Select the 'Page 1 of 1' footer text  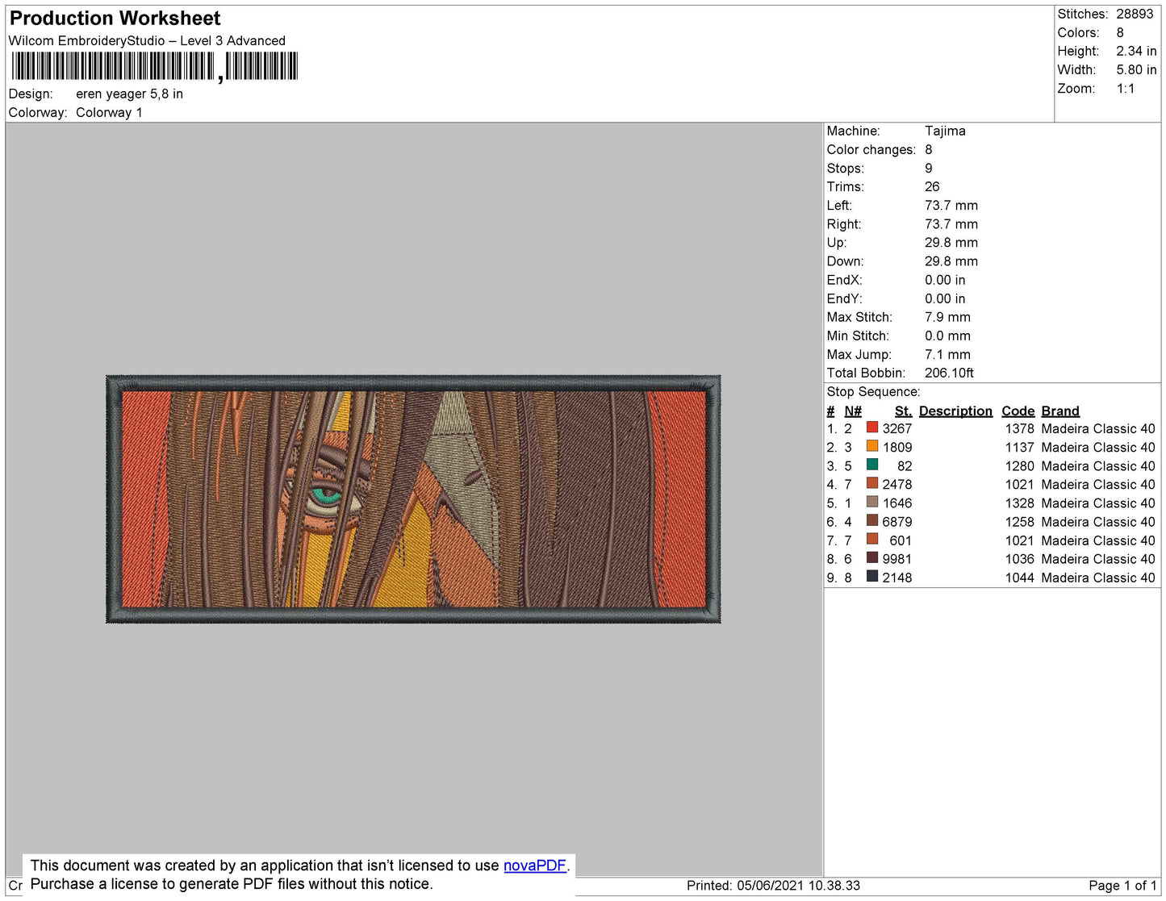coord(1122,886)
